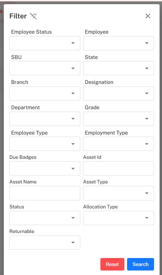Screen dimensions: 162x275
Task: Close the Filter dialog with the X
Action: [x=148, y=16]
